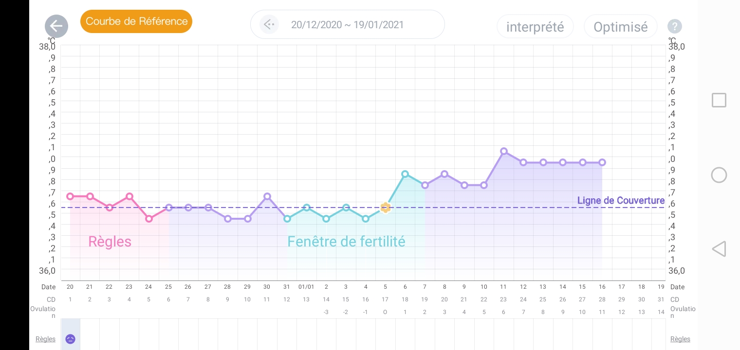The width and height of the screenshot is (740, 350).
Task: Open the date range 20/12/2020 ~ 19/01/2021
Action: click(x=347, y=24)
